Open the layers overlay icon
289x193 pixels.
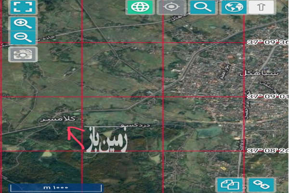point(230,185)
